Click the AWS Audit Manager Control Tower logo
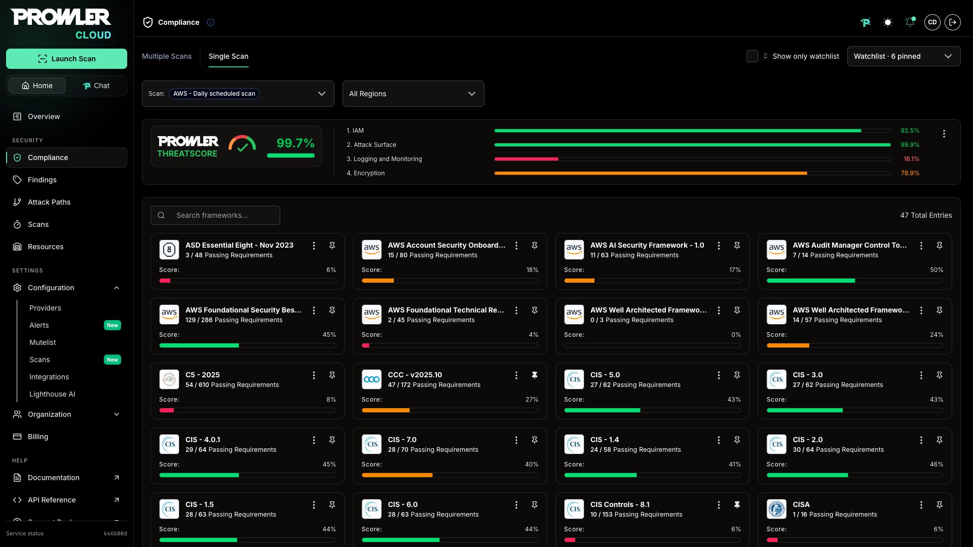The width and height of the screenshot is (973, 547). coord(776,250)
